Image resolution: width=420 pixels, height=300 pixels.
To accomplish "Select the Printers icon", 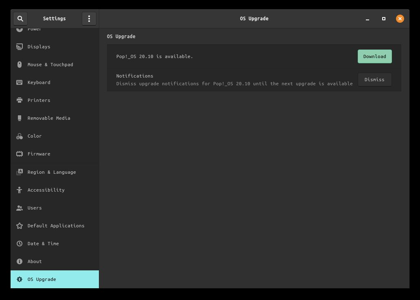I will pos(20,100).
